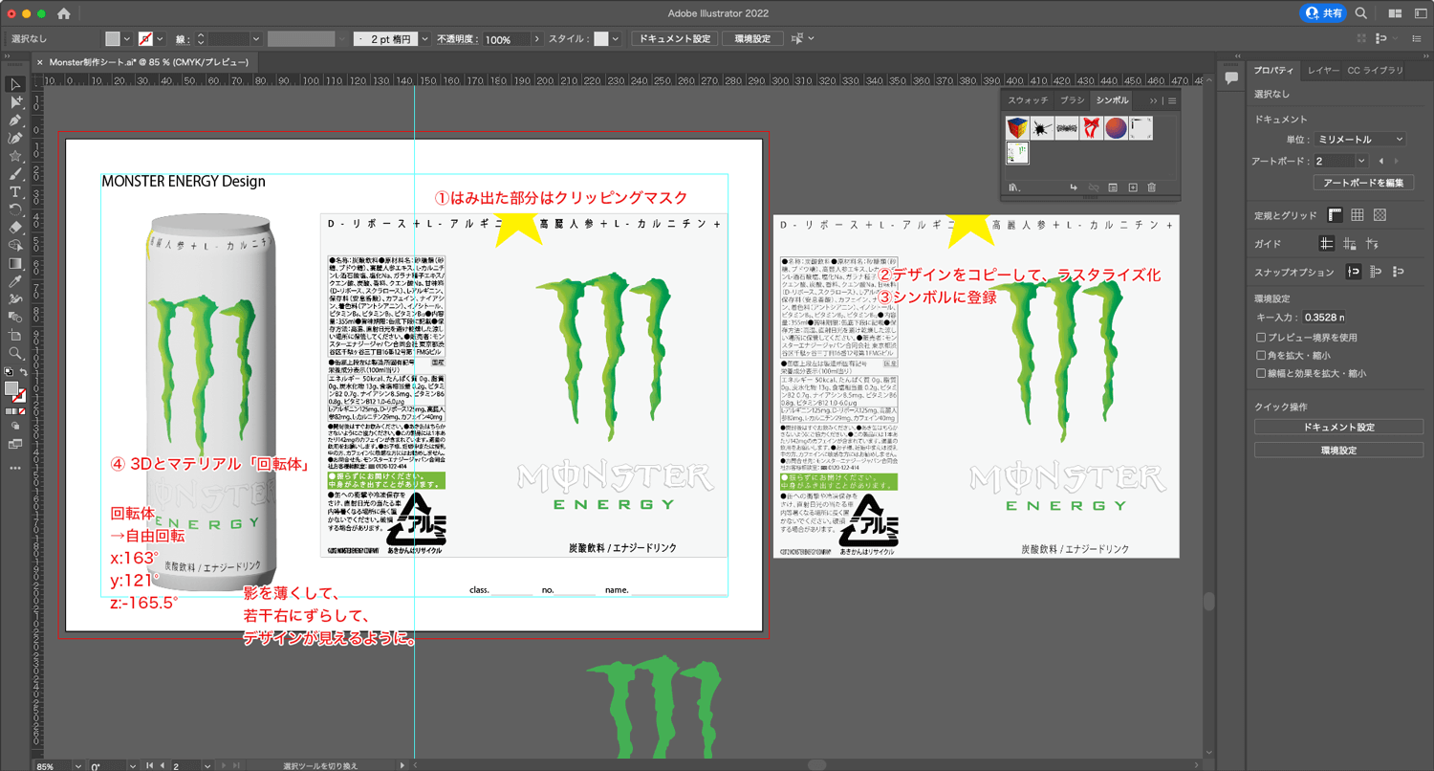Toggle Transparency Grid button
Viewport: 1434px width, 771px height.
click(x=1380, y=215)
